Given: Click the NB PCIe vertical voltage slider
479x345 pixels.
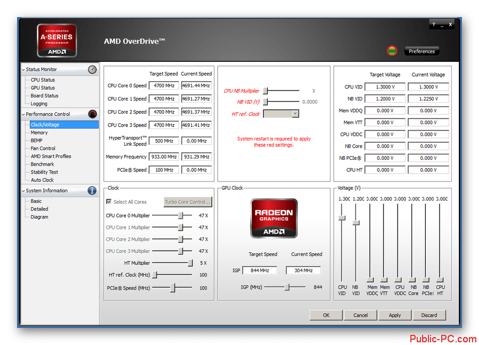Looking at the screenshot, I should coord(426,243).
